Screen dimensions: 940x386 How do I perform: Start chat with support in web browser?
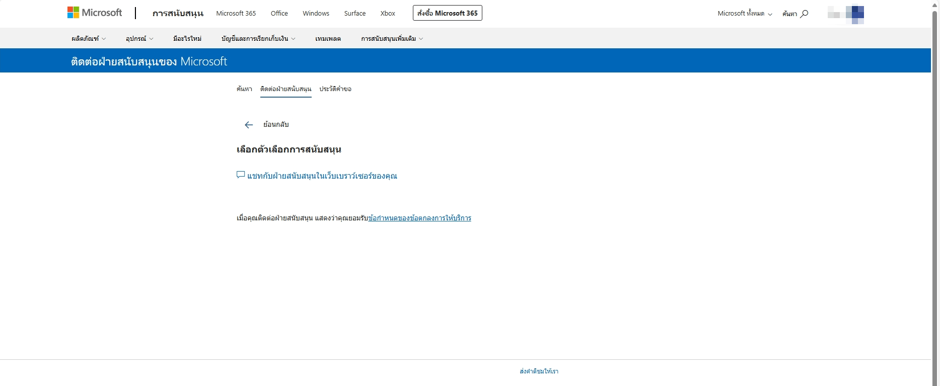coord(322,176)
